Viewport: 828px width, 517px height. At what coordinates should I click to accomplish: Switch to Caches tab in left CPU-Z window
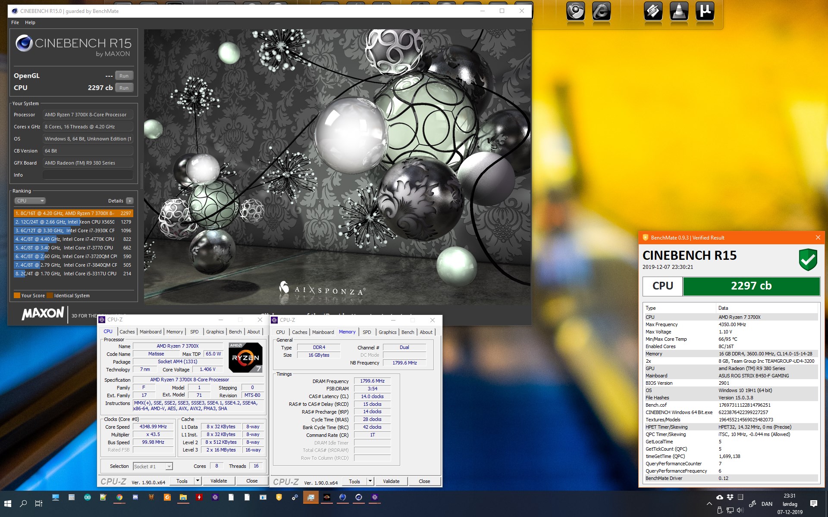tap(127, 332)
